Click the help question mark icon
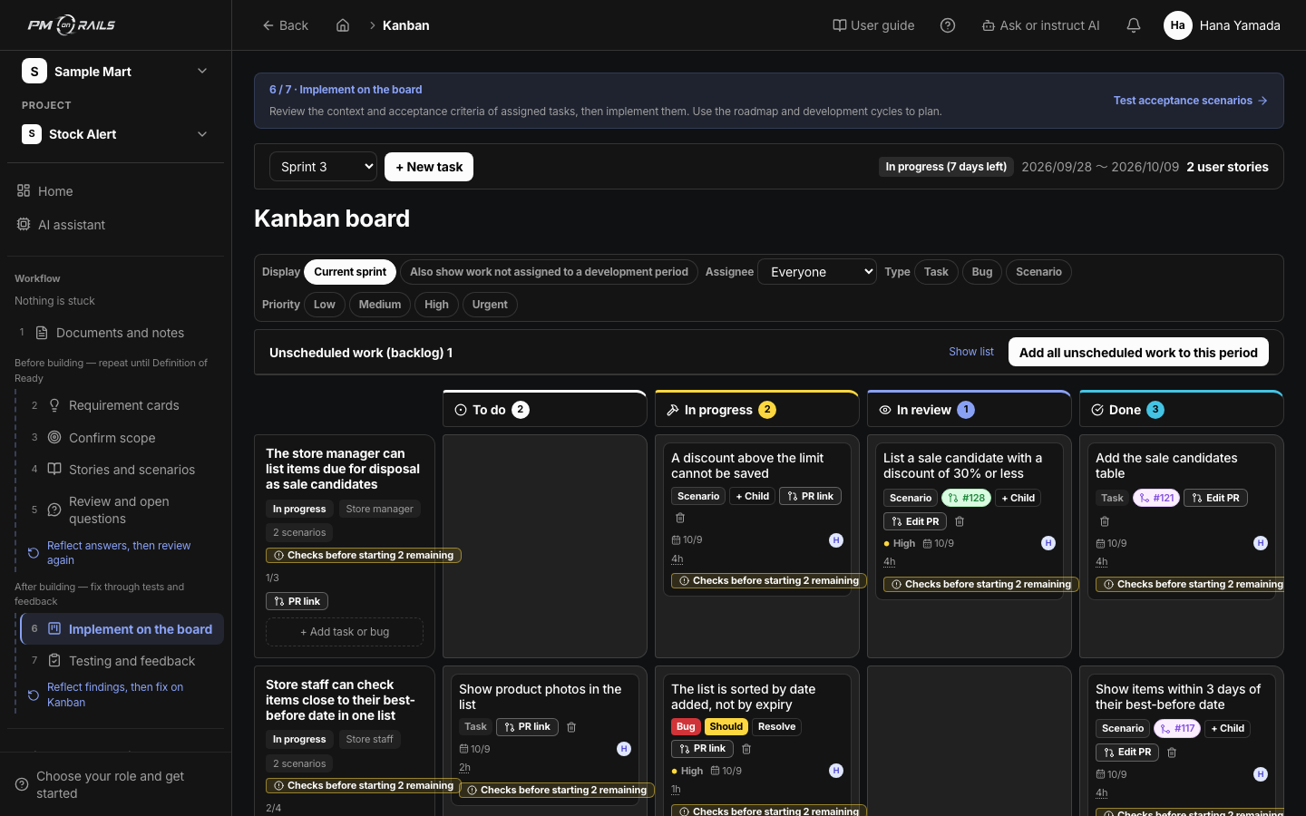The height and width of the screenshot is (816, 1306). tap(948, 25)
